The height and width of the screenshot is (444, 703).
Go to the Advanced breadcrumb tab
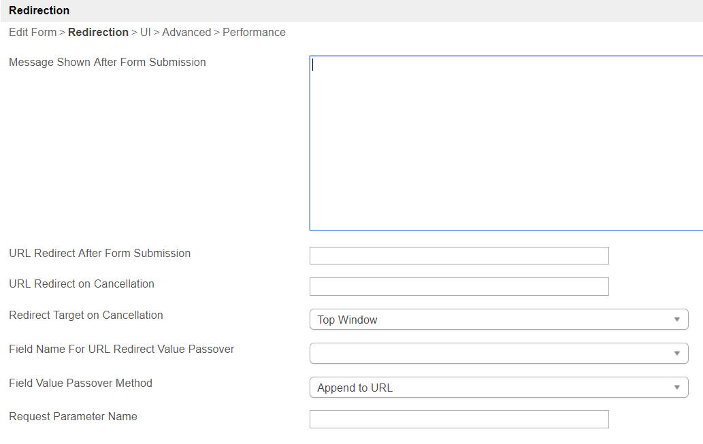(186, 33)
